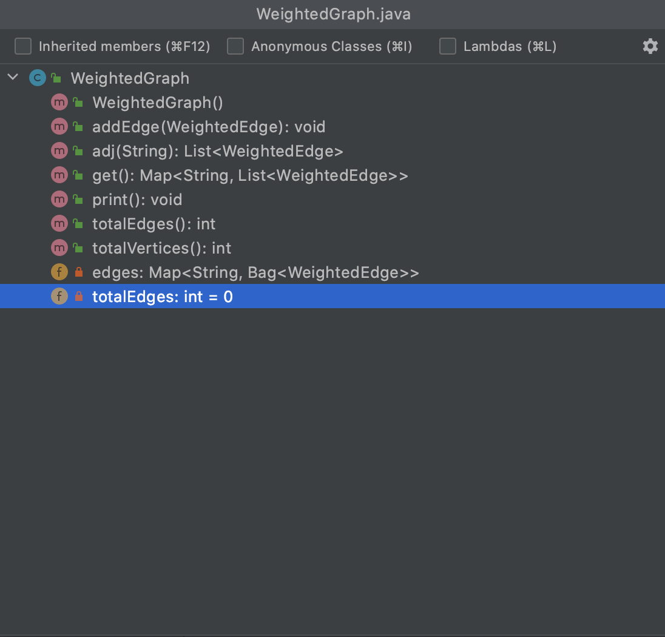Screen dimensions: 665x637
Task: Click the field icon next to edges Map
Action: 59,272
